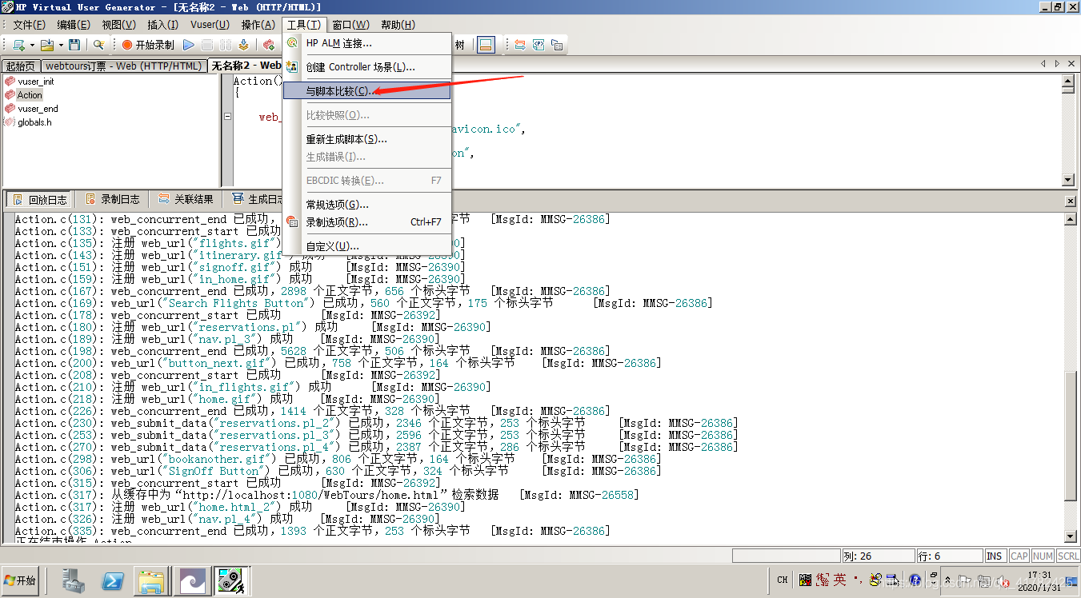1081x598 pixels.
Task: Switch to the 起始页 tab
Action: pyautogui.click(x=21, y=66)
